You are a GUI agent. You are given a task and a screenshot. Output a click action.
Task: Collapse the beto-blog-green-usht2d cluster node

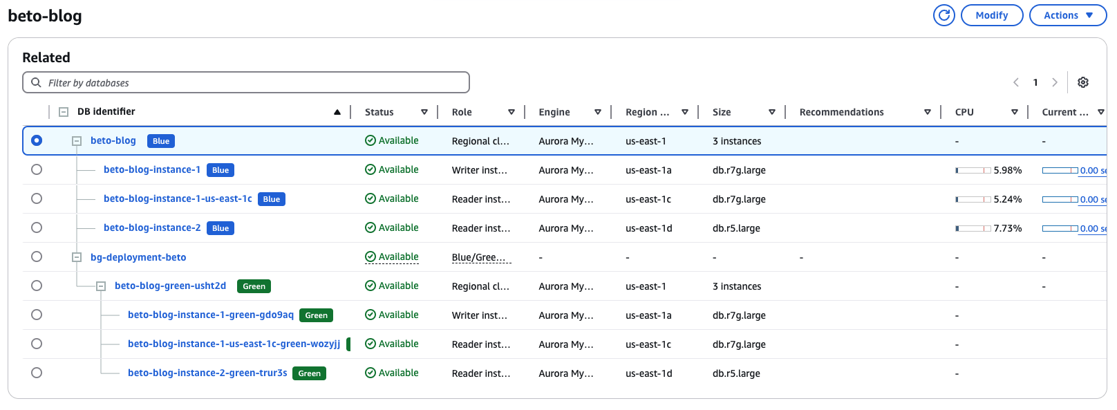101,286
